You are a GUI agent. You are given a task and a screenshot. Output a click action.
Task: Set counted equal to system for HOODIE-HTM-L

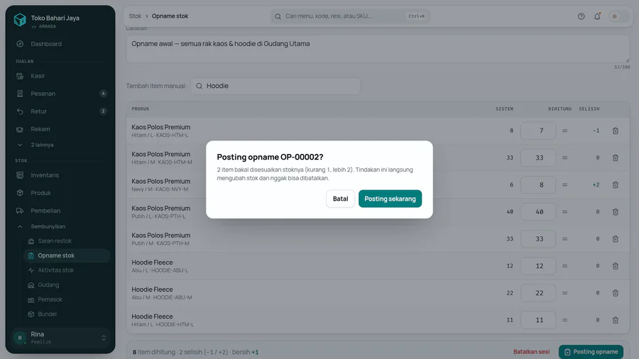point(565,320)
